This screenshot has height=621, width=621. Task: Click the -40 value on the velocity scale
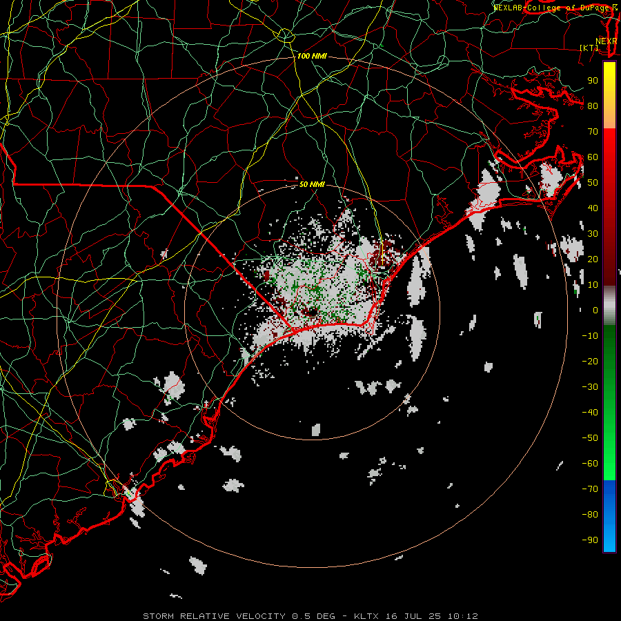(x=590, y=413)
